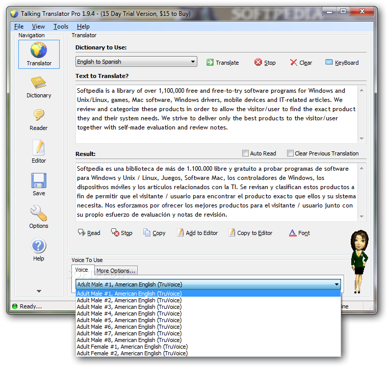The width and height of the screenshot is (388, 367).
Task: Click the animated woman assistant character
Action: point(359,261)
